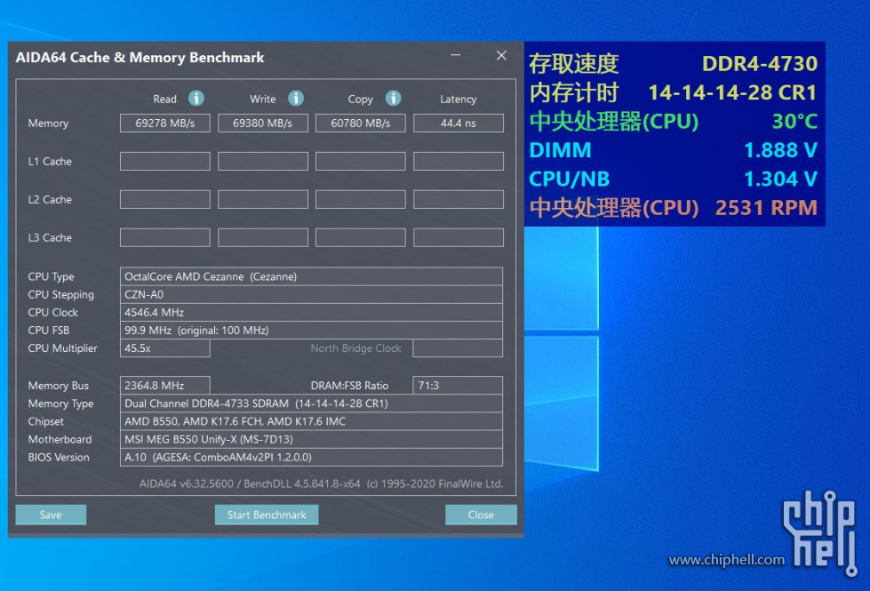The width and height of the screenshot is (870, 591).
Task: Click the L2 Cache Read field
Action: pyautogui.click(x=165, y=199)
